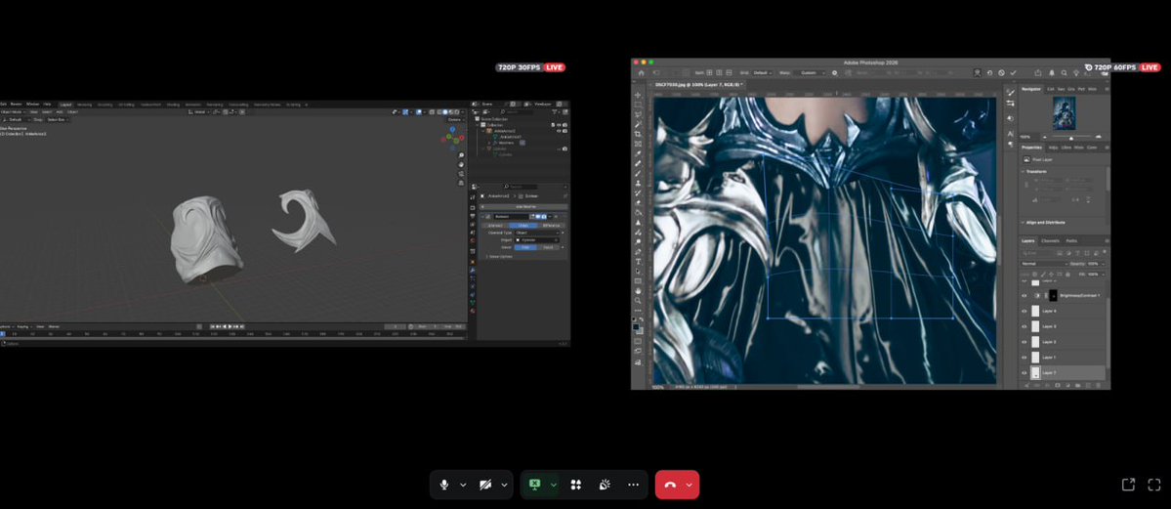
Task: Select the Navigator panel tab
Action: (x=1031, y=89)
